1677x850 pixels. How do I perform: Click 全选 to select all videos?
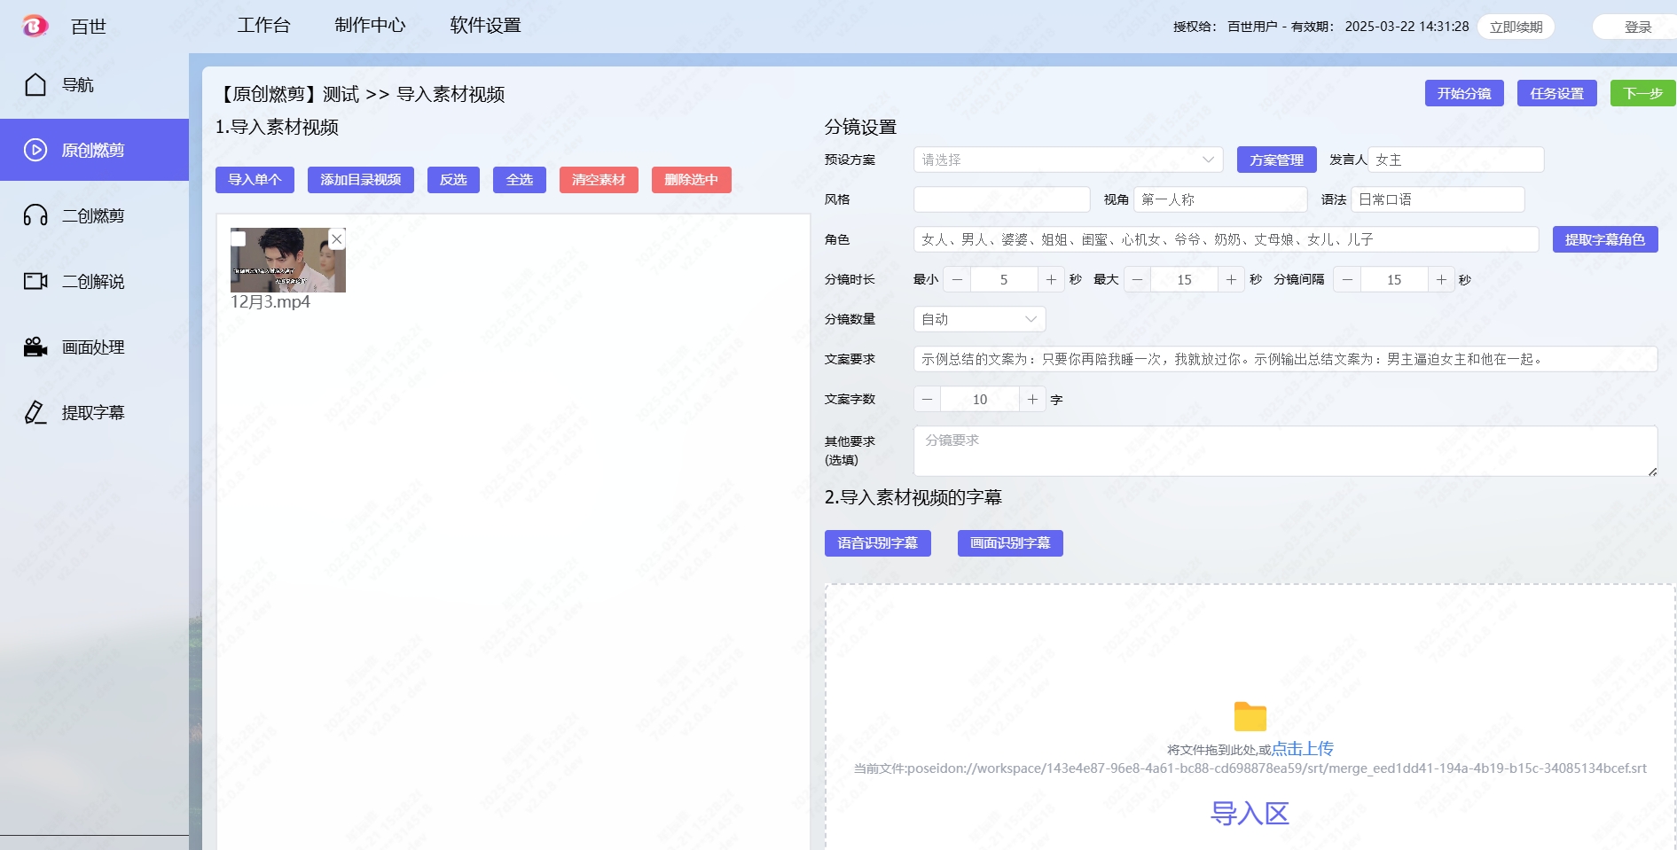tap(520, 180)
